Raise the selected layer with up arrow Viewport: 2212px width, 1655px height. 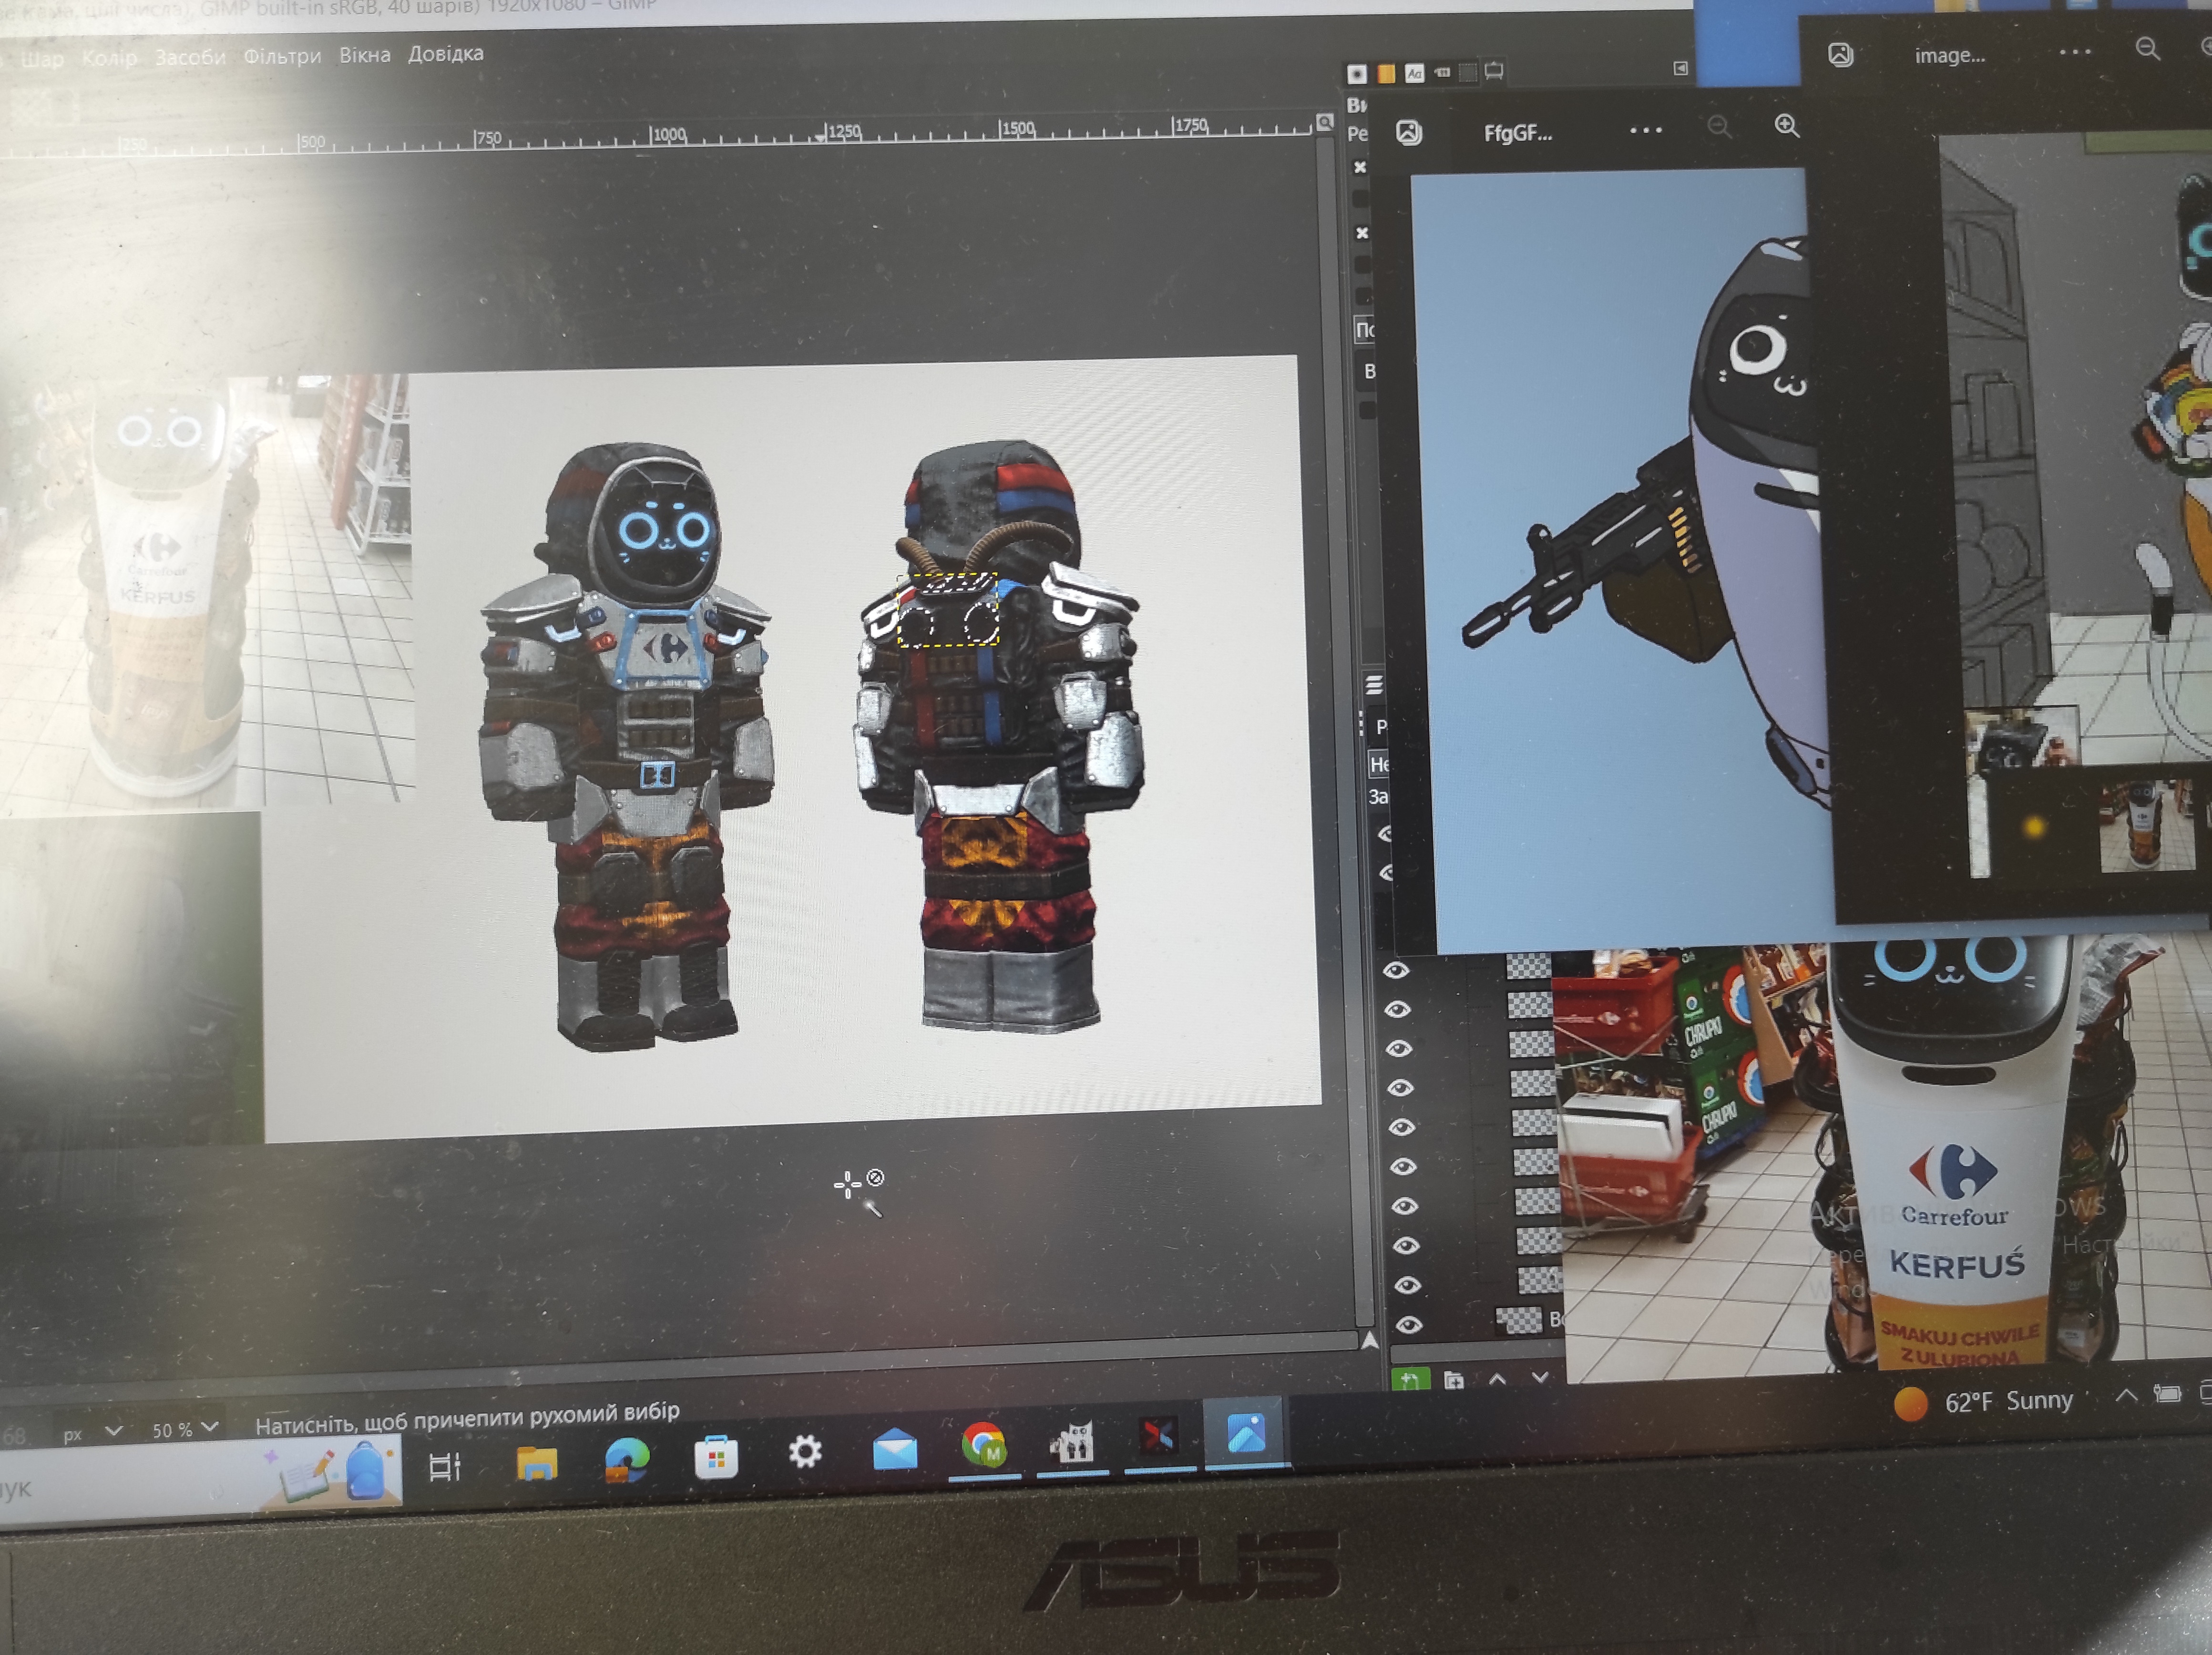[1497, 1379]
